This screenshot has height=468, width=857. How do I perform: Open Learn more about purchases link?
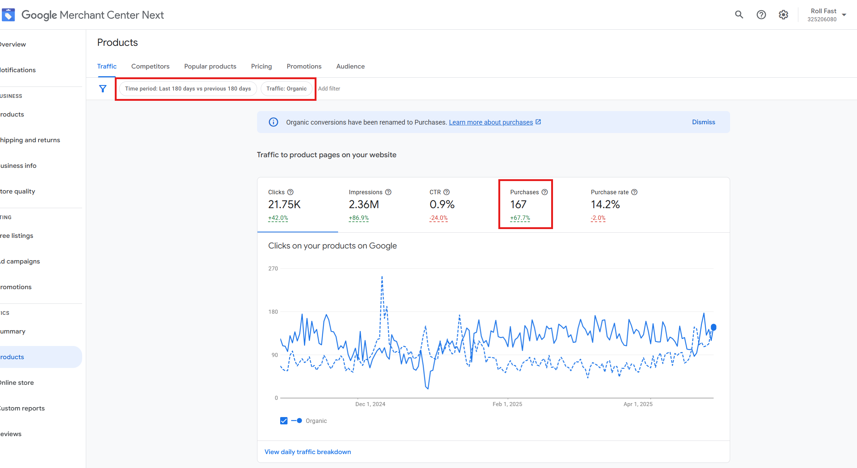coord(491,122)
